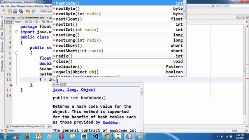Image resolution: width=249 pixels, height=140 pixels.
Task: Click the Open Project toolbar icon
Action: (x=15, y=11)
